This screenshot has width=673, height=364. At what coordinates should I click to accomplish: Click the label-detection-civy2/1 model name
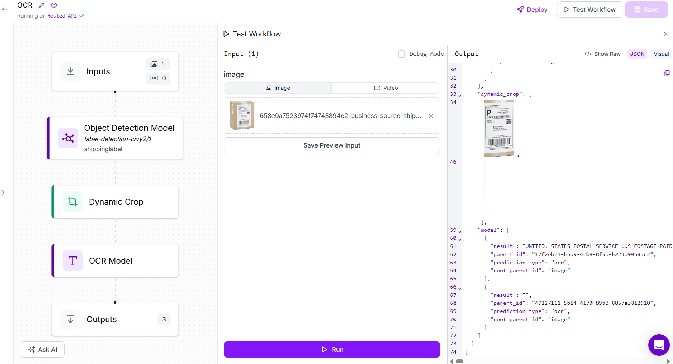point(118,139)
